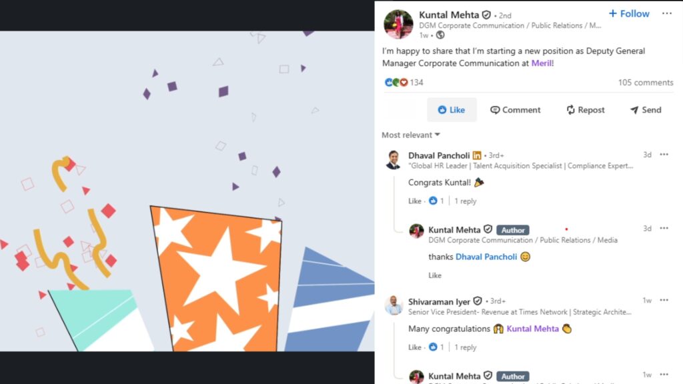Open Kuntal Mehta's profile picture at top
The width and height of the screenshot is (683, 384).
tap(398, 24)
